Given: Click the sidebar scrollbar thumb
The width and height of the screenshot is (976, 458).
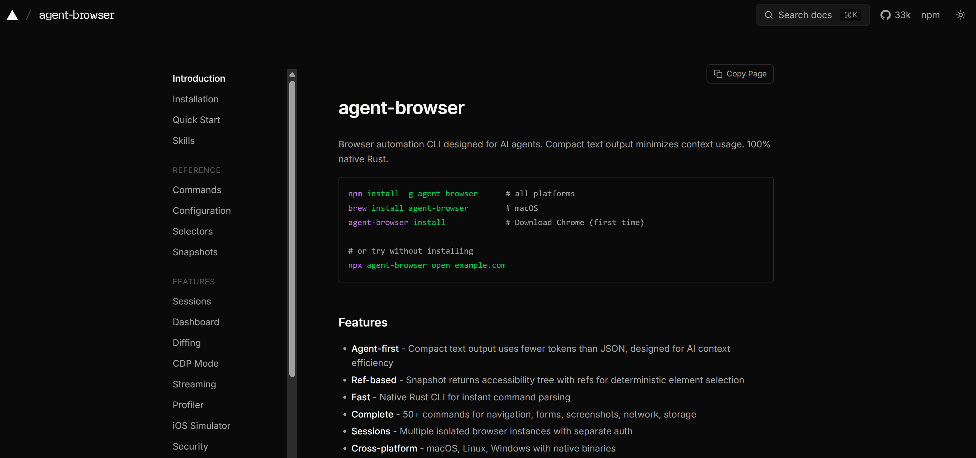Looking at the screenshot, I should (x=292, y=229).
